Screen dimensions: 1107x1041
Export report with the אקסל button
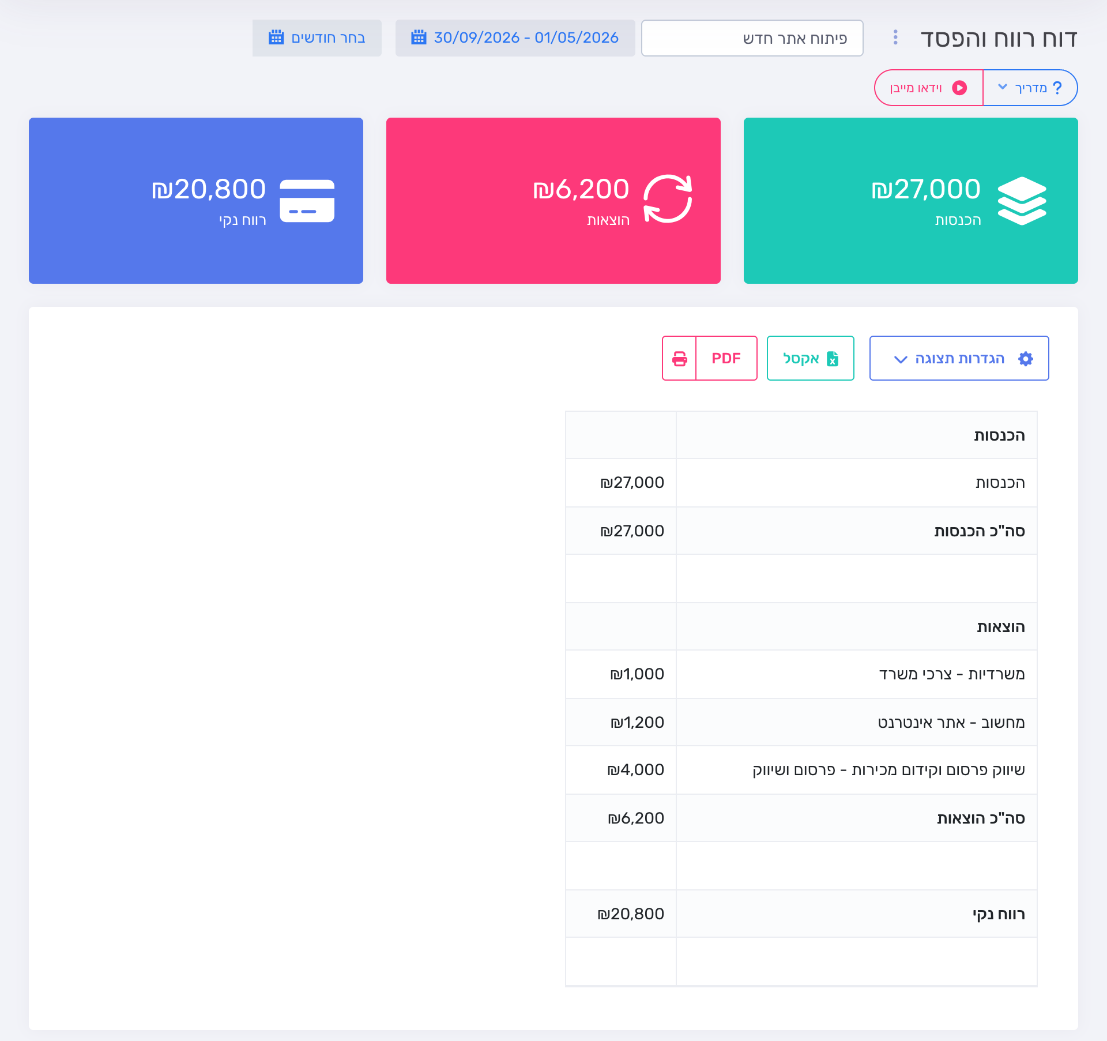[x=810, y=358]
